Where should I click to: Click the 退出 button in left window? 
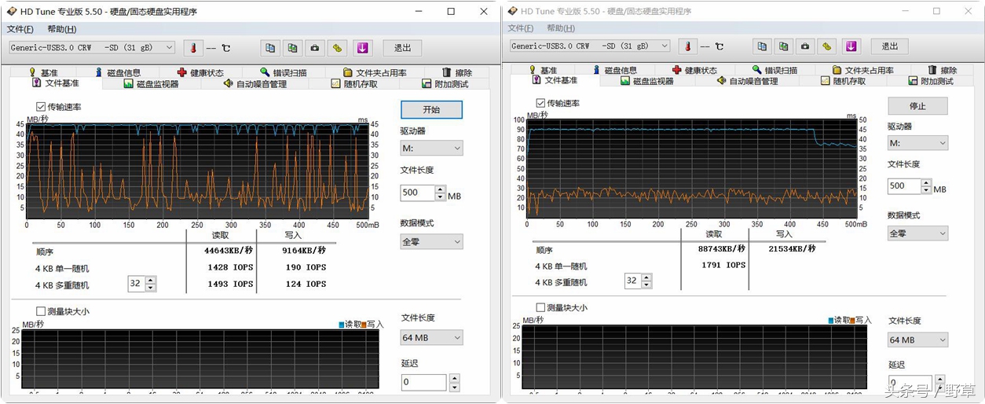point(402,48)
